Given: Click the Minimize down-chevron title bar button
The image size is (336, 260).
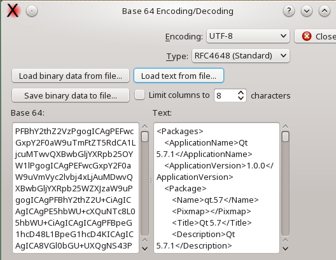Looking at the screenshot, I should point(307,11).
